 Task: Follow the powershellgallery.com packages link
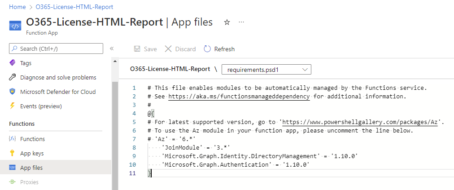click(360, 122)
